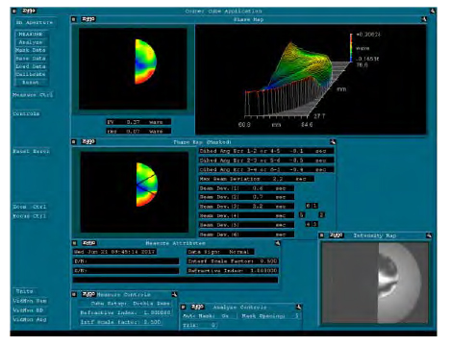Click the Mask Data button
Screen dimensions: 450x346
tap(31, 50)
